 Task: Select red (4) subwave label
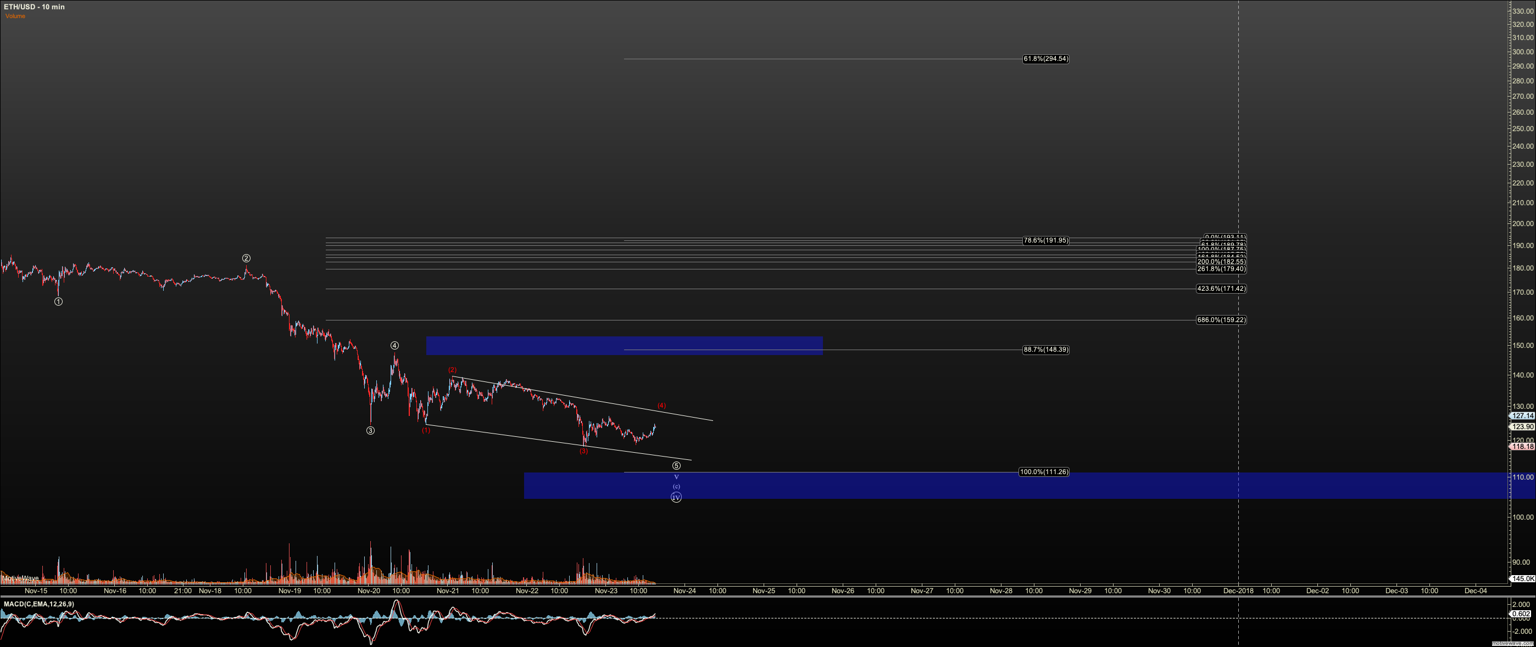pyautogui.click(x=661, y=405)
